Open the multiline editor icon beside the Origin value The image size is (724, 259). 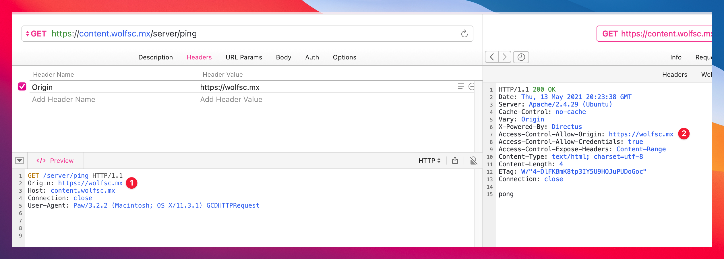click(x=461, y=85)
